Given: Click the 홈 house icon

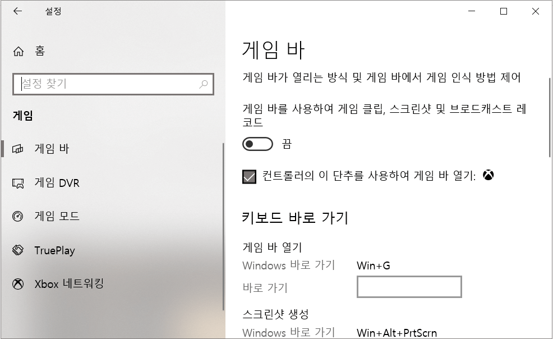Looking at the screenshot, I should 19,51.
